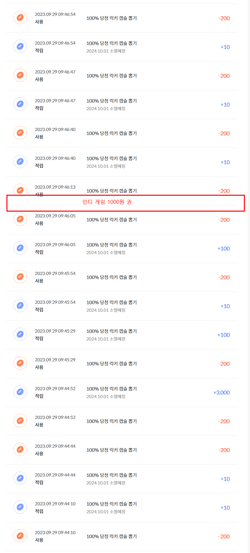Viewport: 250px width, 553px height.
Task: Click orange coin icon at 09:46:54 usage
Action: coord(20,18)
